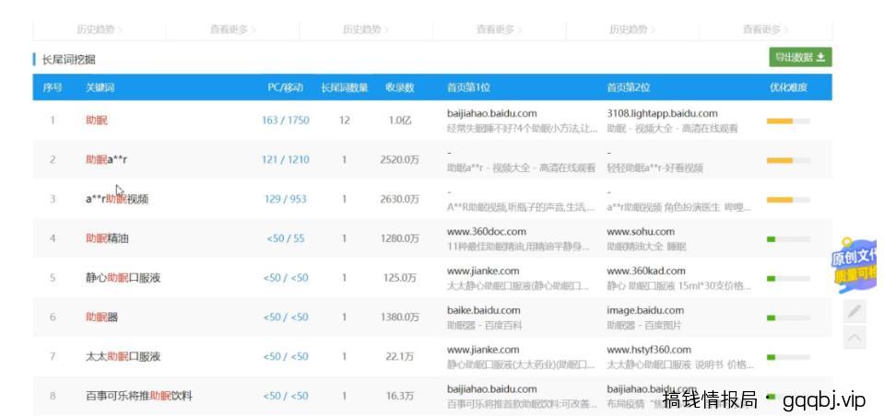Click the 22.1万 indexed count

(x=400, y=357)
